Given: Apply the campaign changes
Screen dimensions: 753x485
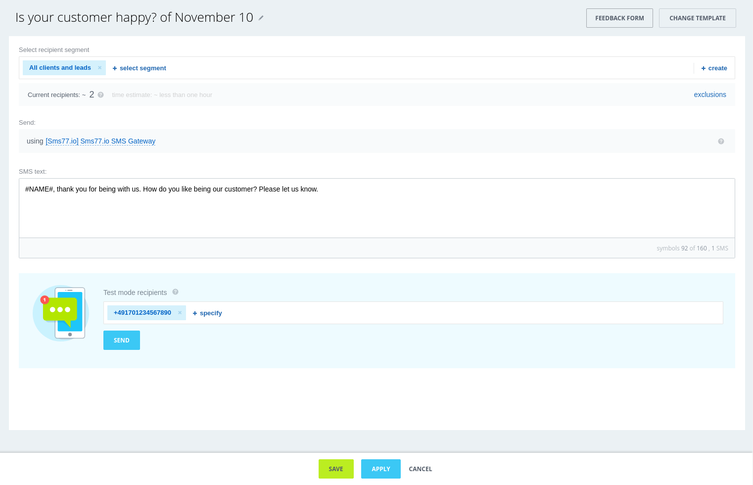Looking at the screenshot, I should [380, 469].
